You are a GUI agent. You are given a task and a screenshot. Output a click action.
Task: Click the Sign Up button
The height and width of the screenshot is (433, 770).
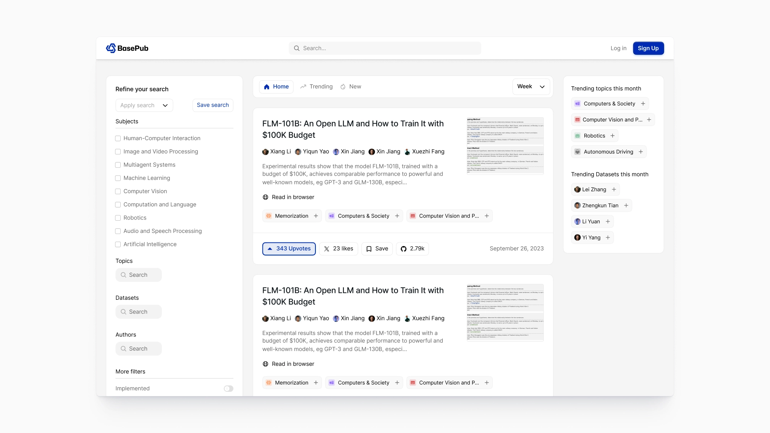point(648,48)
